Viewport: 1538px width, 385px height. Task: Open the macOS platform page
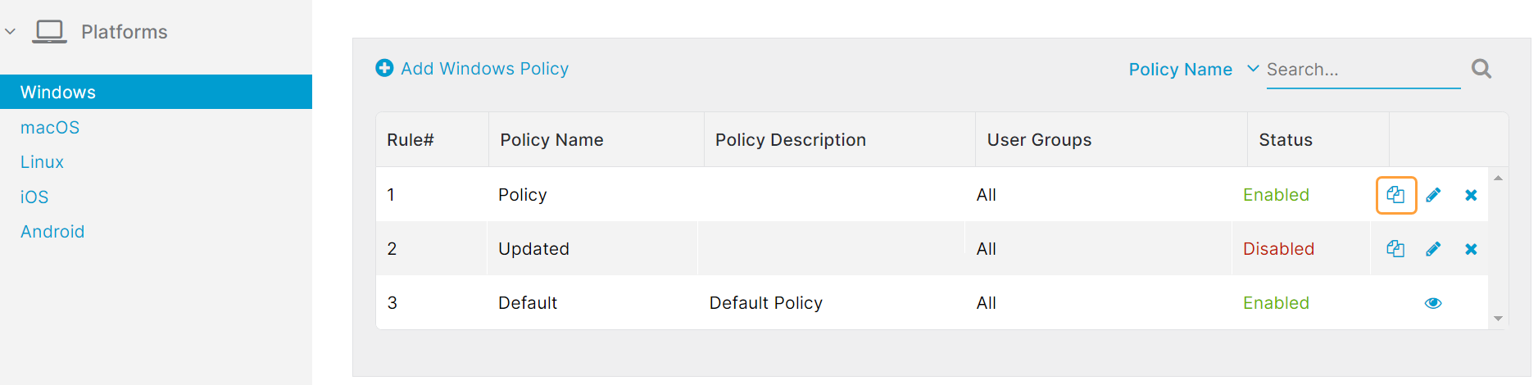tap(50, 128)
